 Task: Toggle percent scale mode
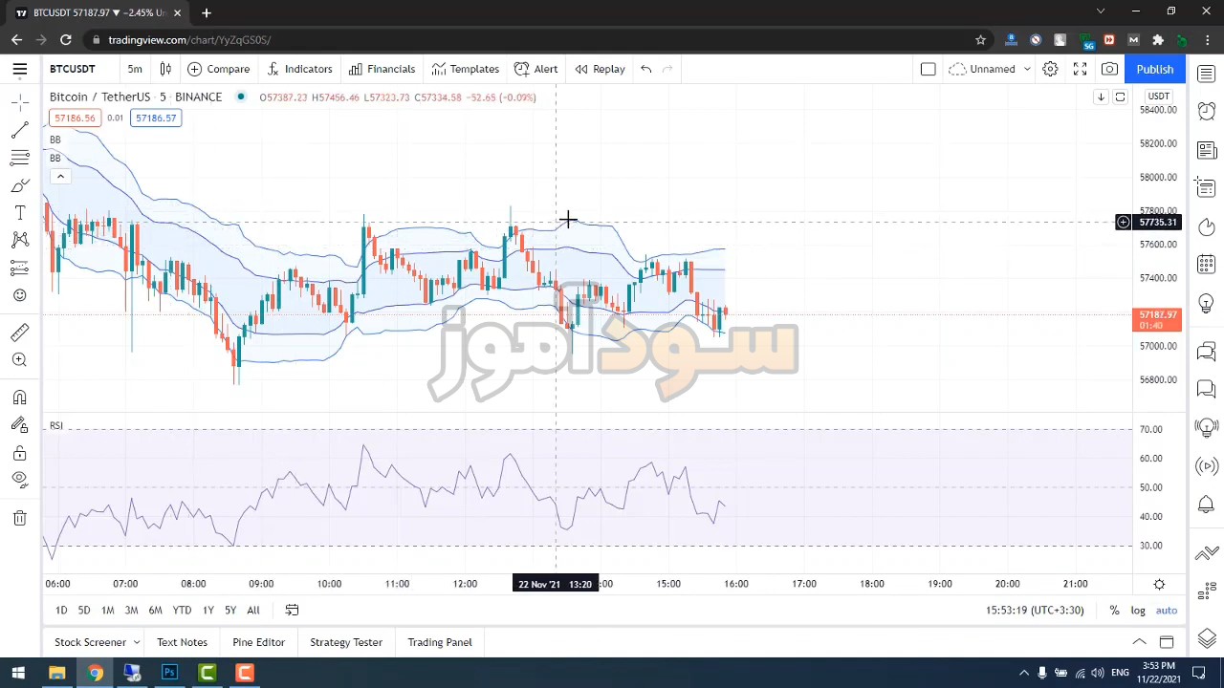[x=1114, y=610]
